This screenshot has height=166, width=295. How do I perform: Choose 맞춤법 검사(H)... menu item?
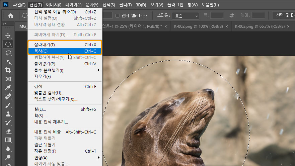65,93
